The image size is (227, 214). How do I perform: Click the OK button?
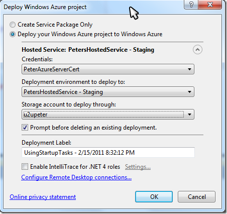click(154, 197)
